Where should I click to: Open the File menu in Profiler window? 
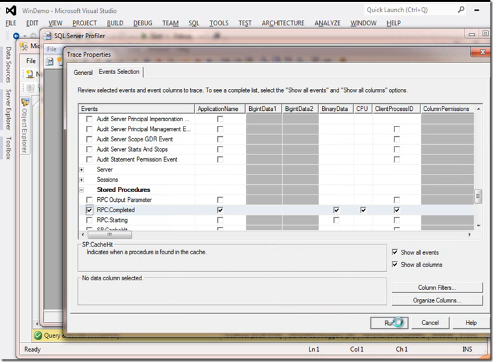coord(52,49)
